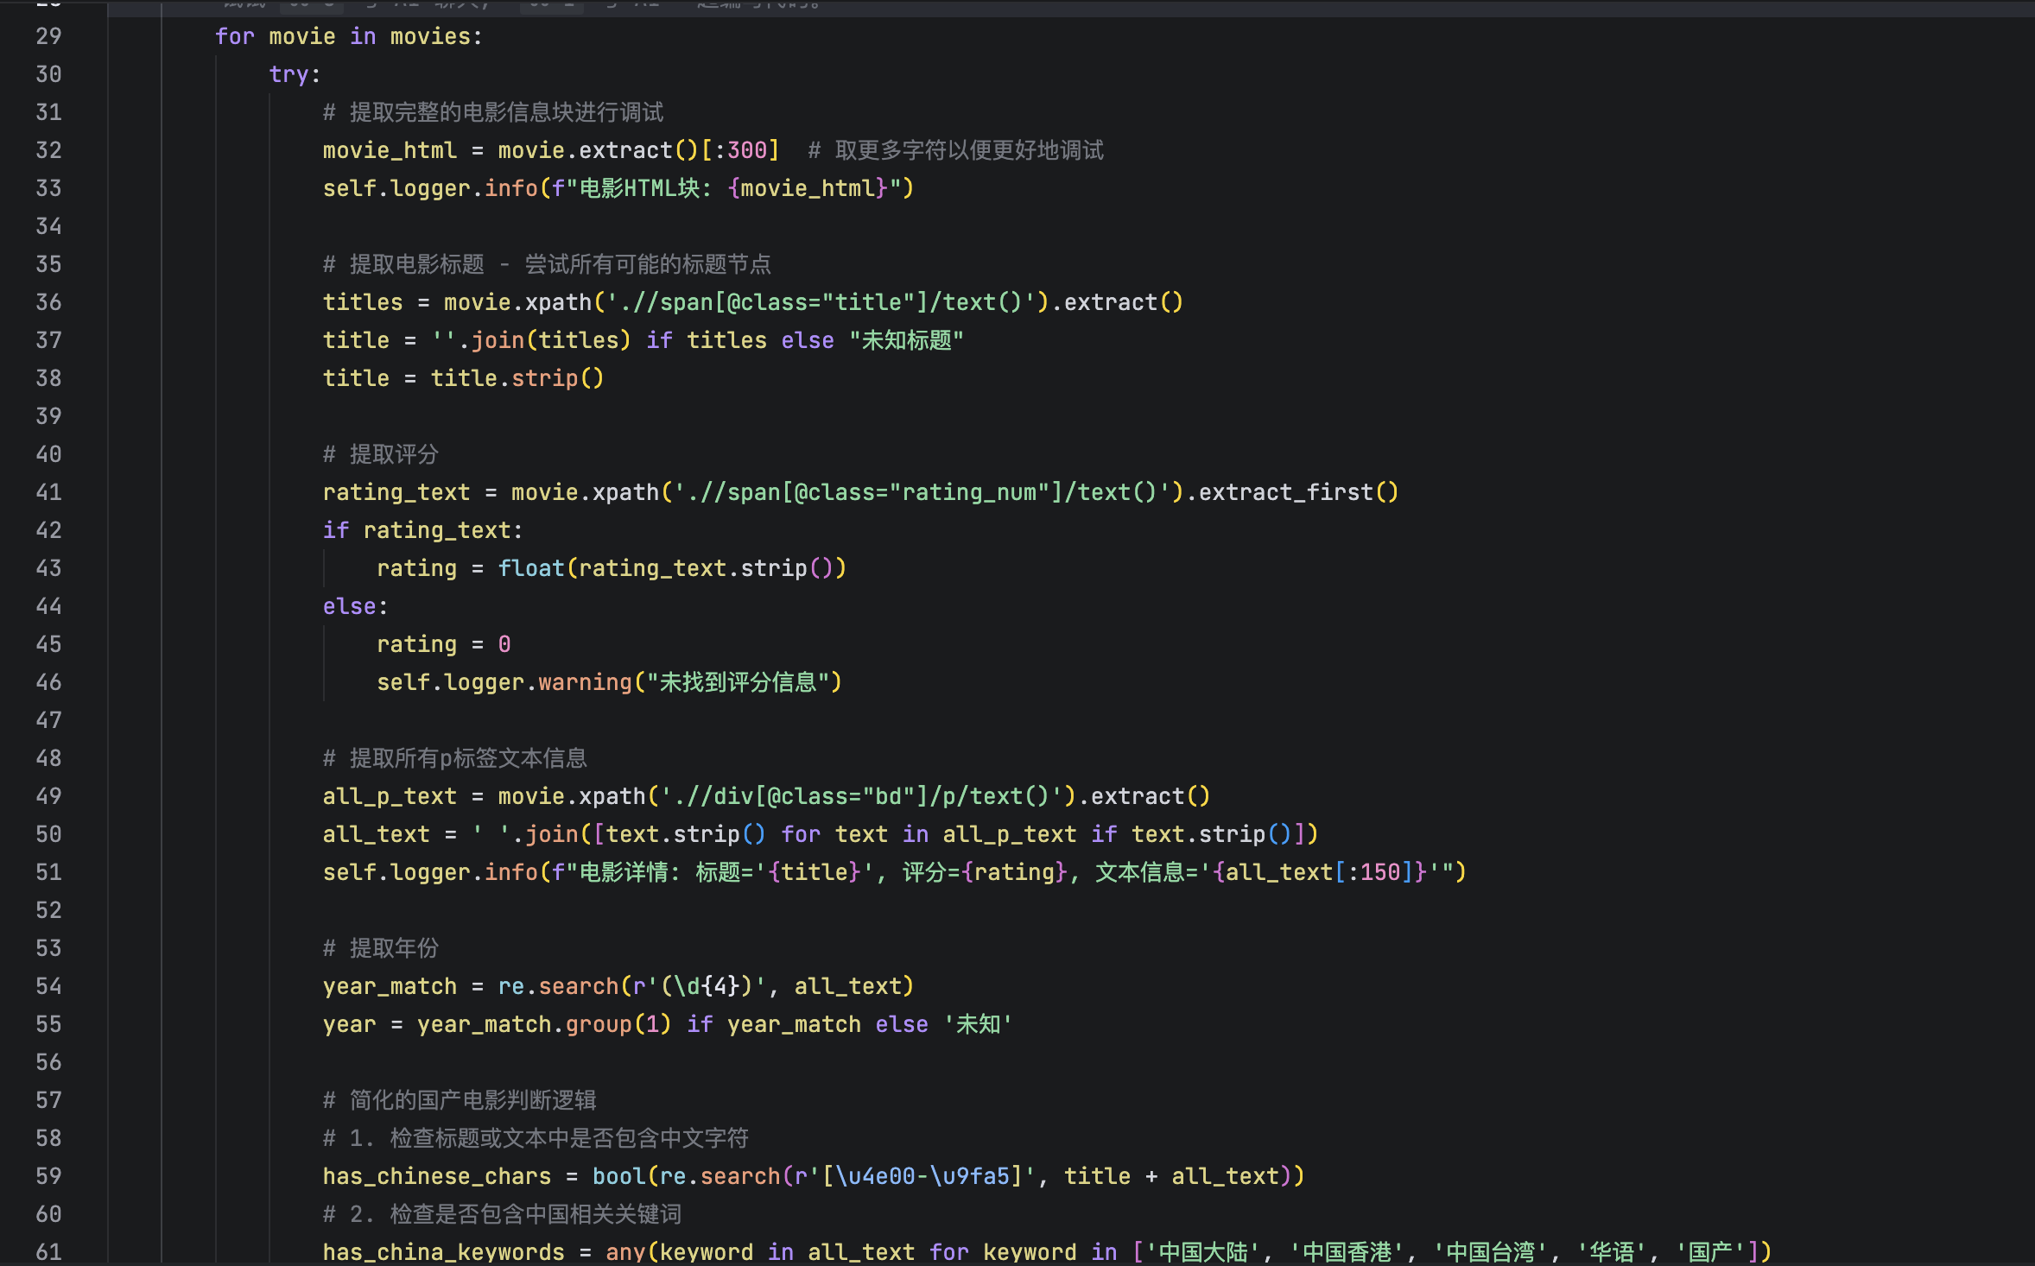Click 'year_match.group' on line 55
This screenshot has height=1266, width=2035.
coord(524,1024)
